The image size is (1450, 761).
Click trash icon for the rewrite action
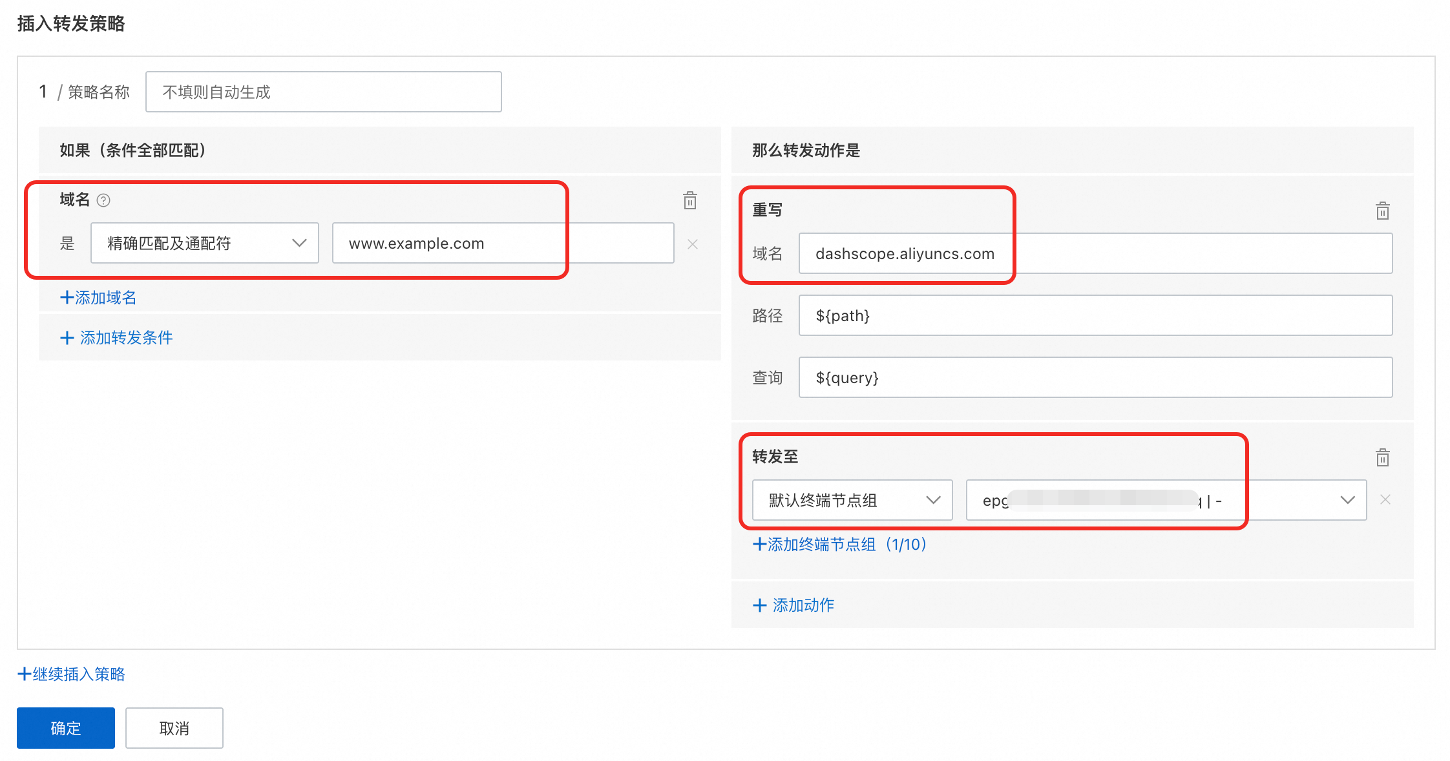tap(1382, 211)
